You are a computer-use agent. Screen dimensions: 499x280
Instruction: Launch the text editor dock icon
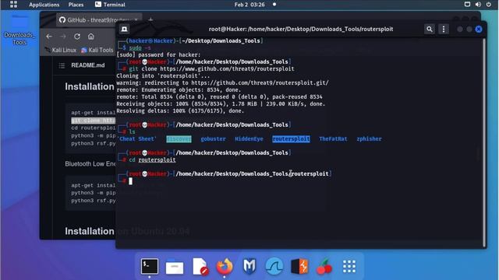click(200, 266)
